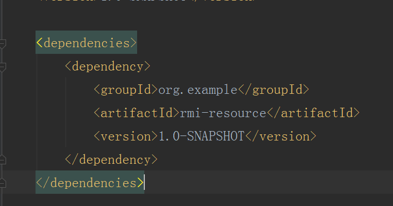Screen dimensions: 393x206
Task: Collapse the opening dependency tag fold marker
Action: click(3, 67)
